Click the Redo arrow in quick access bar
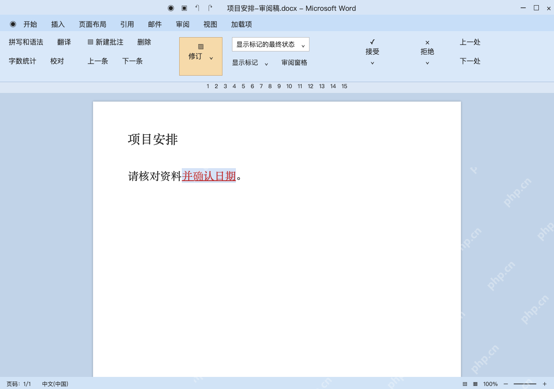The height and width of the screenshot is (389, 554). 210,8
